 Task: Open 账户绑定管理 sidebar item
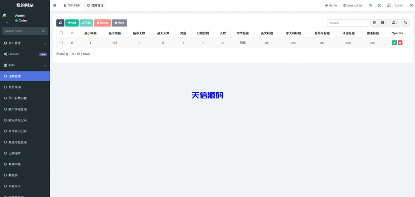tap(25, 109)
